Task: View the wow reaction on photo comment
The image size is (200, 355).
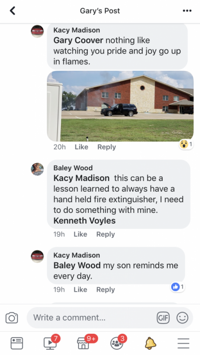Action: [x=186, y=144]
